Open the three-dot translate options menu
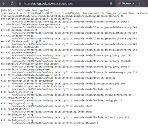This screenshot has height=135, width=148. 139,4
